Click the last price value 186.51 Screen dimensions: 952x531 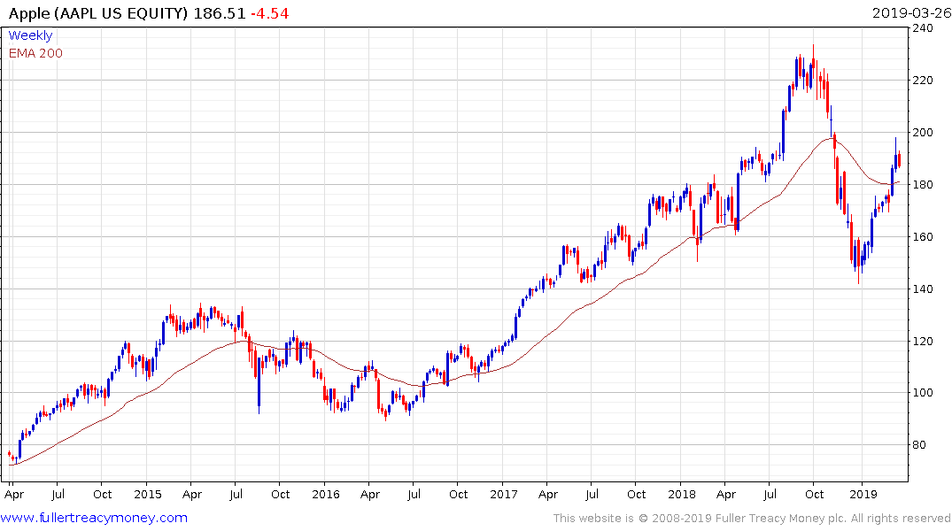click(219, 13)
